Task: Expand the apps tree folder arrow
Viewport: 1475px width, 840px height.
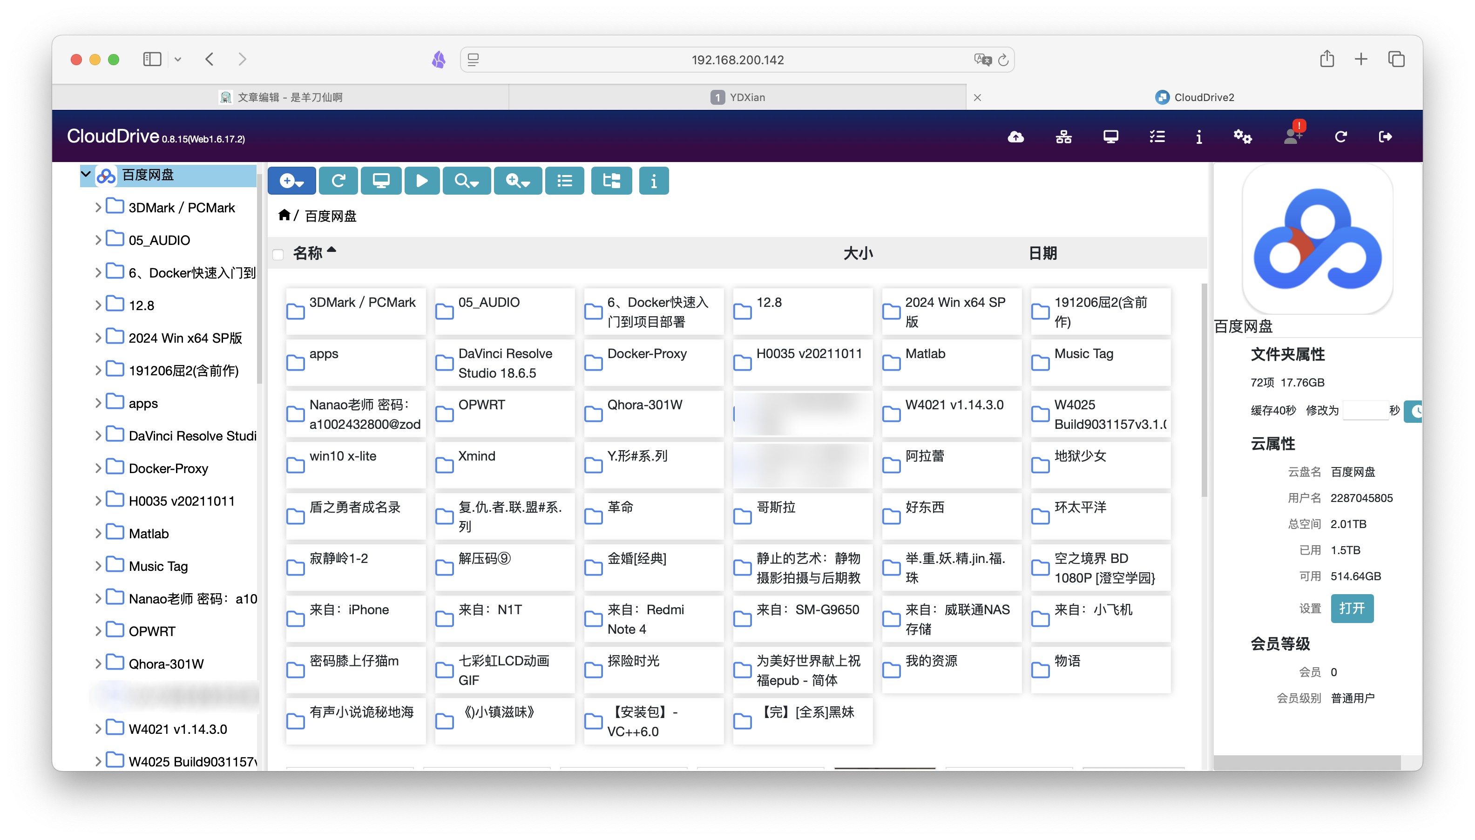Action: (x=97, y=403)
